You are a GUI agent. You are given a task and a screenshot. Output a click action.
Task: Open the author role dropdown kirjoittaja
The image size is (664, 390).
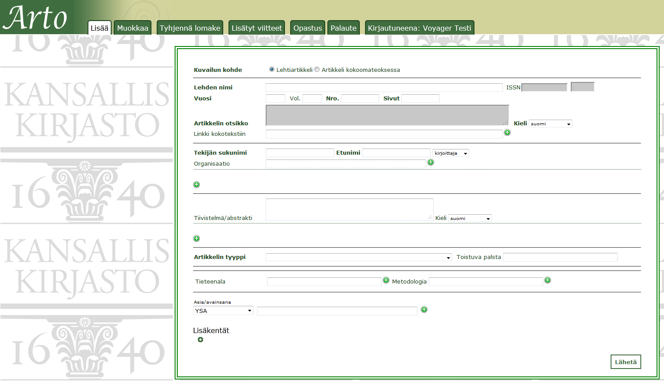click(x=451, y=153)
